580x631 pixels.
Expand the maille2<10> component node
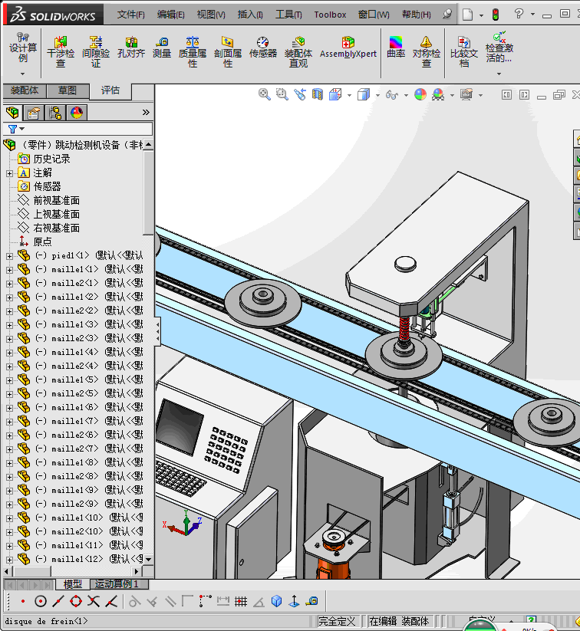pos(9,532)
